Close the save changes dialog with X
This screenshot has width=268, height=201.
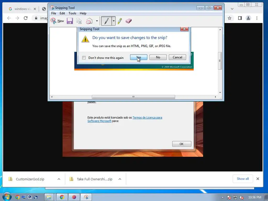[184, 29]
